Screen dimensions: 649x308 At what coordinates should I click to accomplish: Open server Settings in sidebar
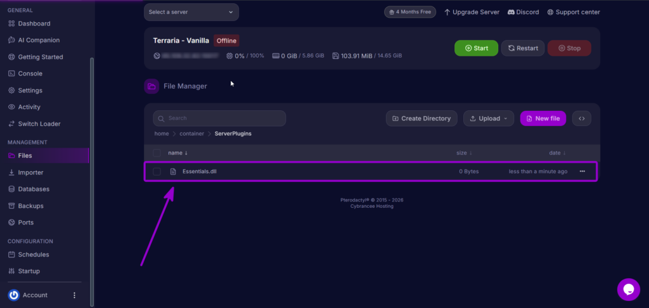(x=25, y=90)
